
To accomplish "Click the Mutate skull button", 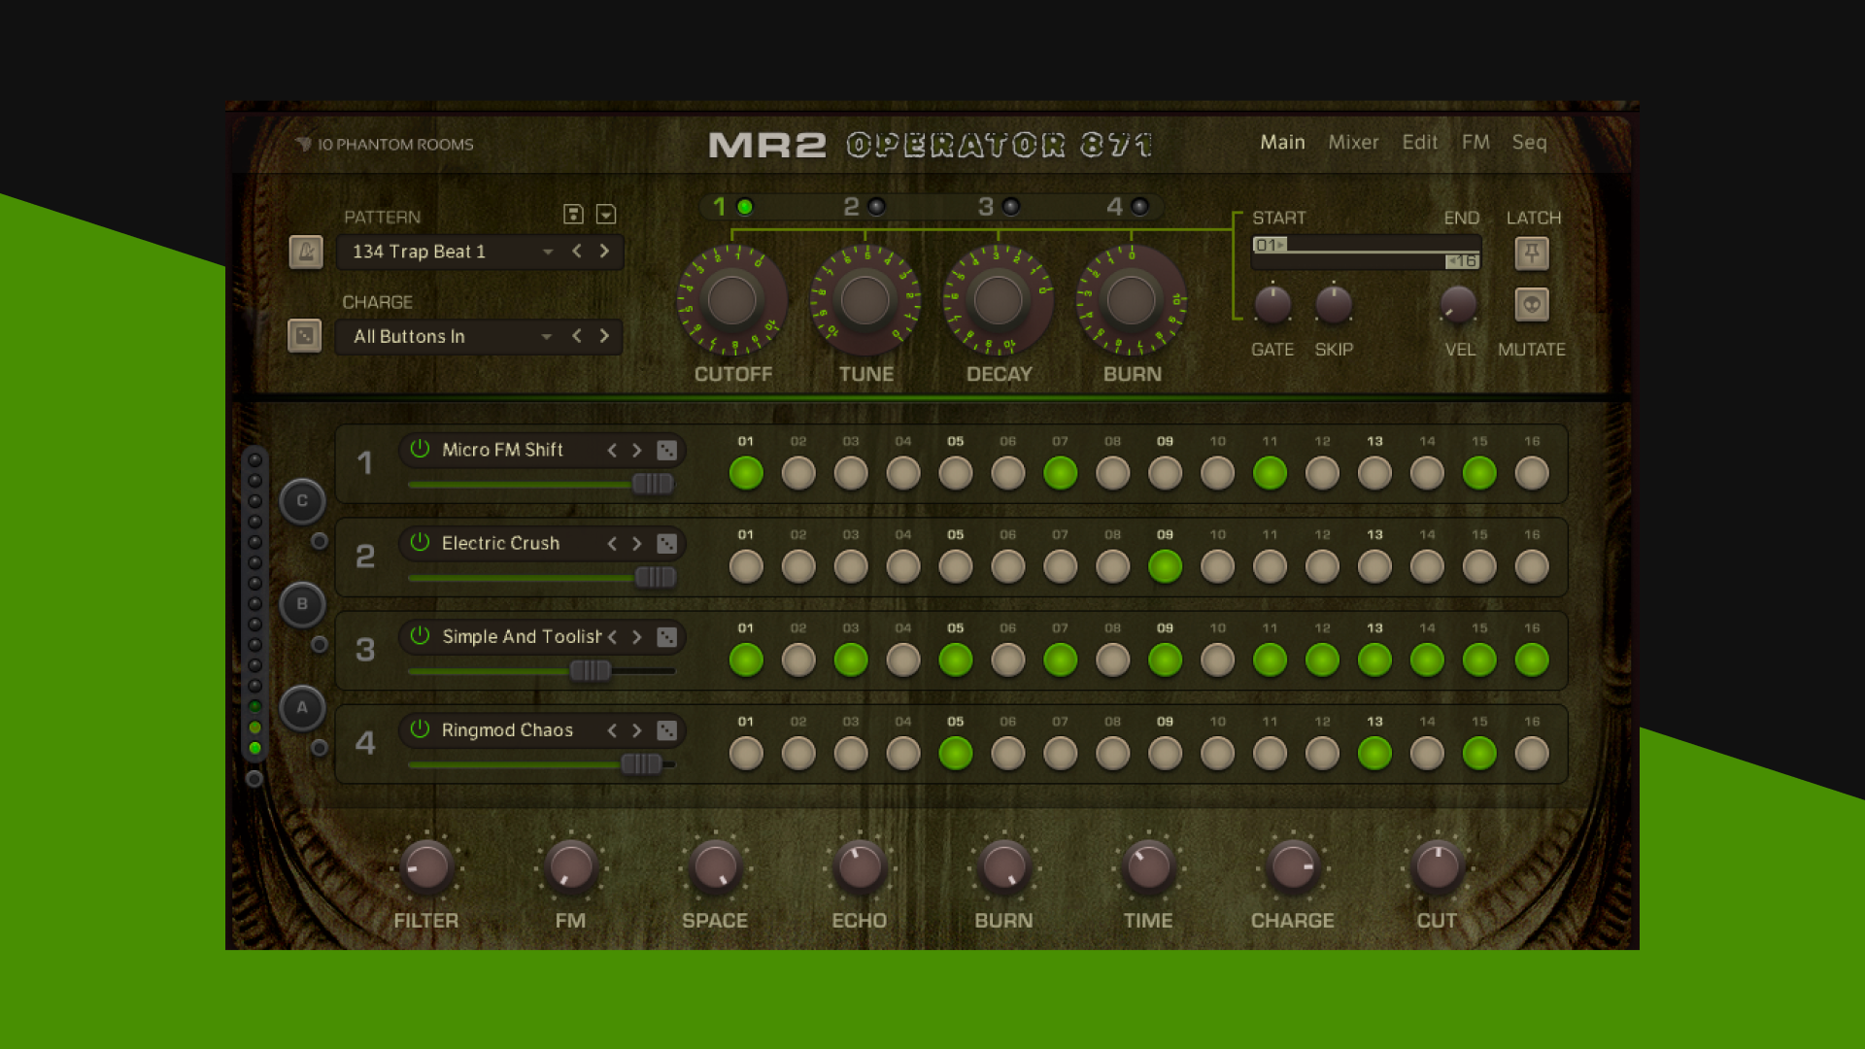I will coord(1532,305).
